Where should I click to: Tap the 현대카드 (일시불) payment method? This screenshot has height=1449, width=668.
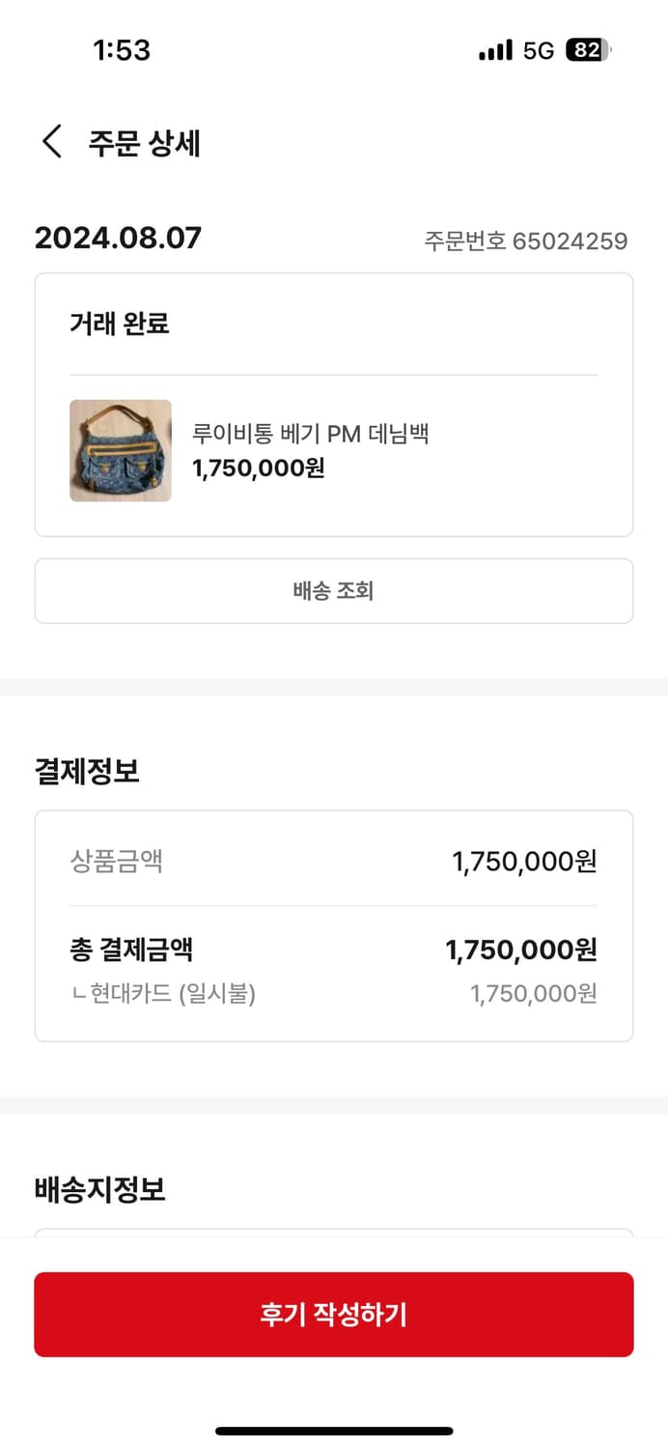pos(164,993)
